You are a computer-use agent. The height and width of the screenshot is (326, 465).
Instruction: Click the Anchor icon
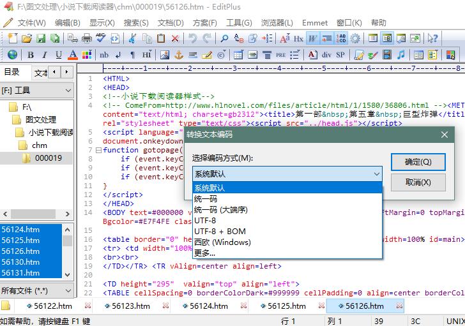click(179, 55)
